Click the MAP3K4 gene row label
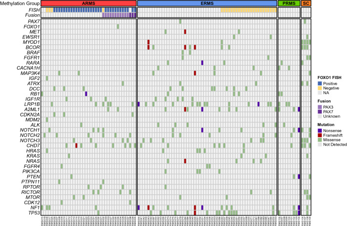 (30, 73)
